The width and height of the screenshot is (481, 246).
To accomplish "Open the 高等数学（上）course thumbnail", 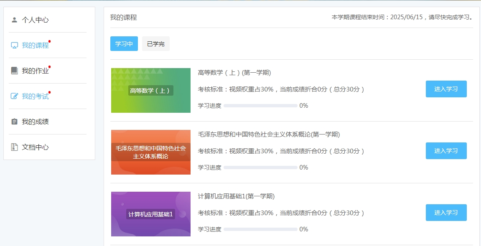I will 150,91.
